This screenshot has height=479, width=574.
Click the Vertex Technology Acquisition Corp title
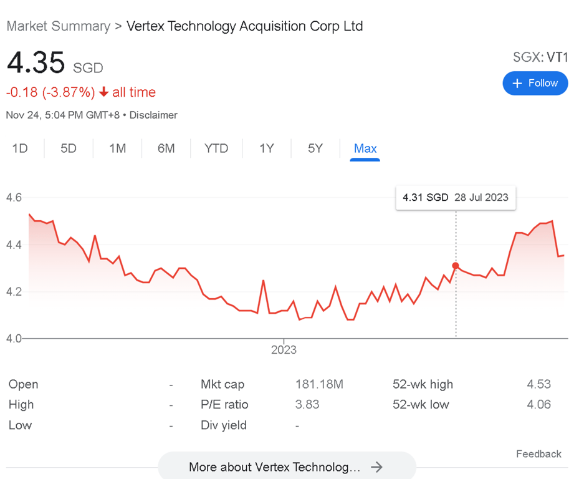point(244,26)
